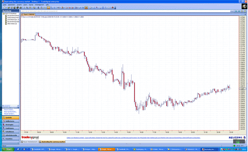
Task: Open the Indikatoren sidebar panel
Action: (x=10, y=121)
